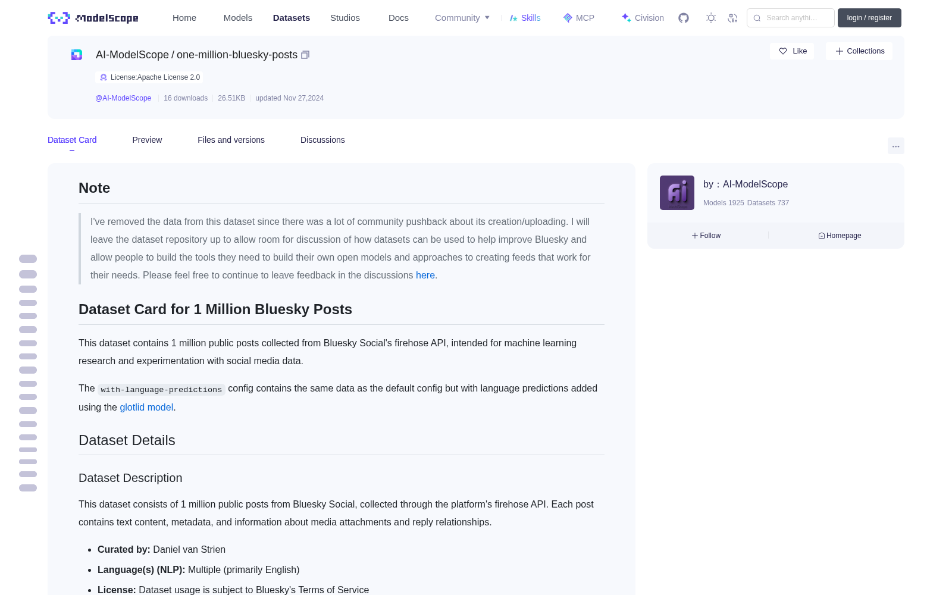Open the Models page
This screenshot has height=595, width=952.
(238, 18)
